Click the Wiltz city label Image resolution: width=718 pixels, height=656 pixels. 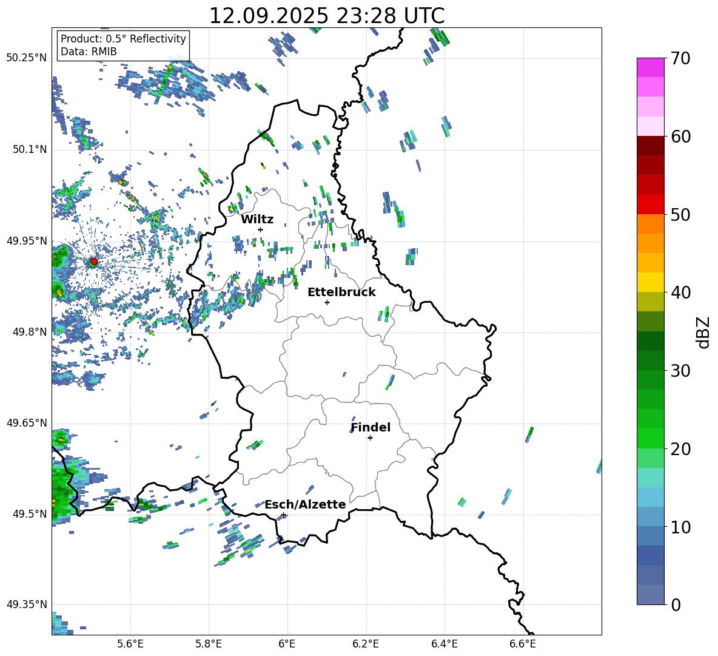click(x=257, y=220)
